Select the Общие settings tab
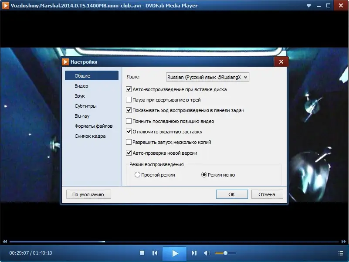Viewport: 349px width, 262px height. coord(91,75)
